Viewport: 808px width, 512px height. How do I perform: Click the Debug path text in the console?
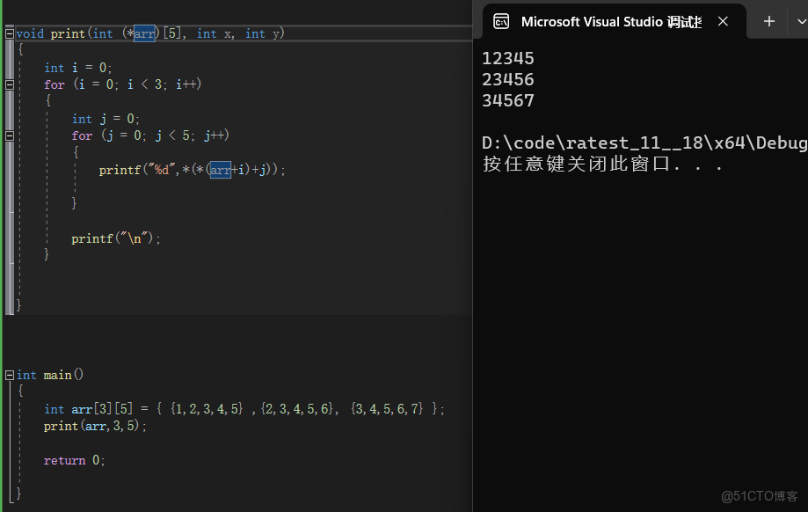tap(642, 142)
